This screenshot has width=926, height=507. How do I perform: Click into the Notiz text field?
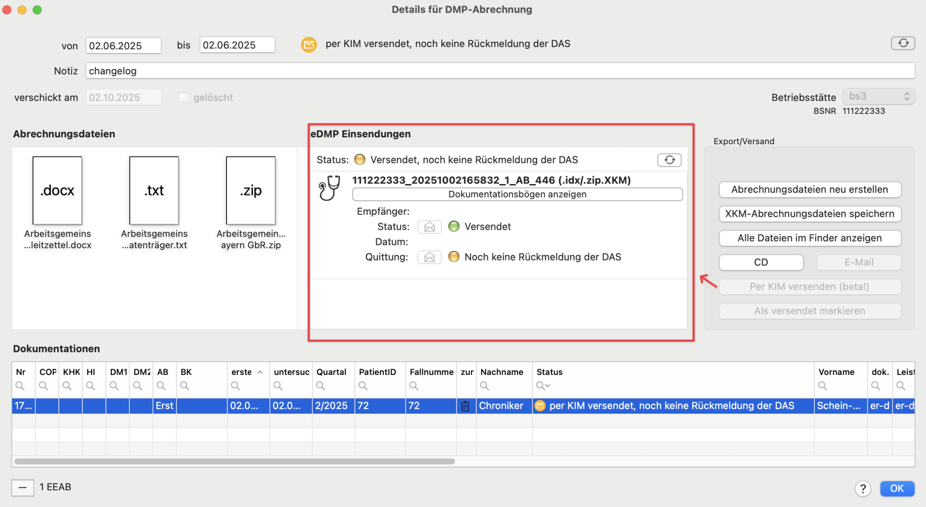pos(500,71)
